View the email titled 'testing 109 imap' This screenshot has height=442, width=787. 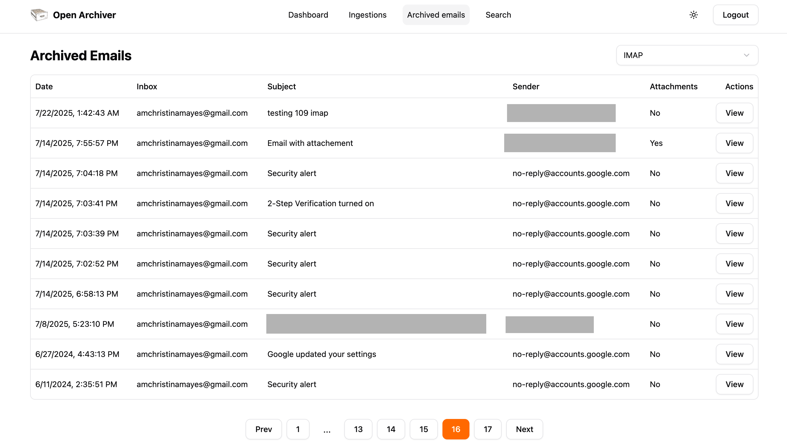click(734, 113)
